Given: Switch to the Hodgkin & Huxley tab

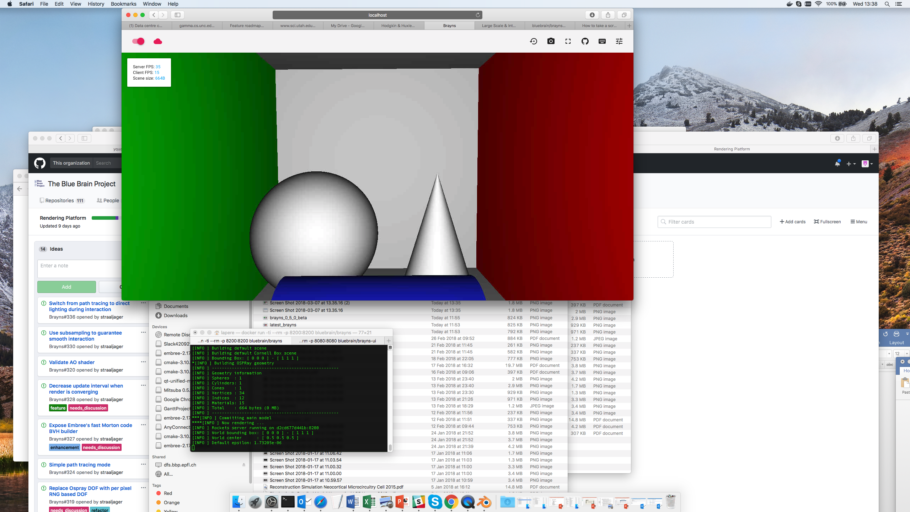Looking at the screenshot, I should [398, 26].
